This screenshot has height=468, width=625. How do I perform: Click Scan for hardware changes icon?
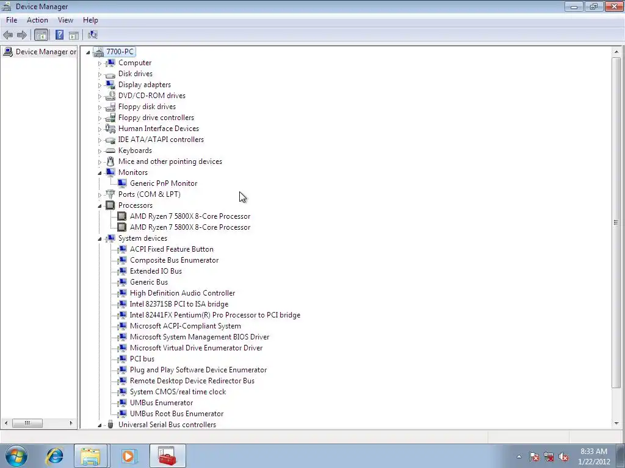tap(93, 35)
